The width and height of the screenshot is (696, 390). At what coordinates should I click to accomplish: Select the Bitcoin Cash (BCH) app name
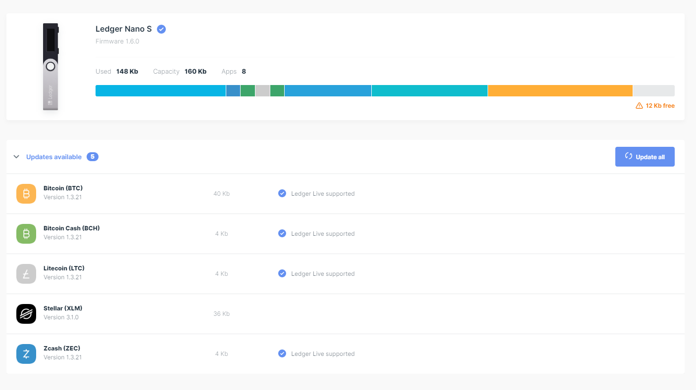pyautogui.click(x=72, y=228)
